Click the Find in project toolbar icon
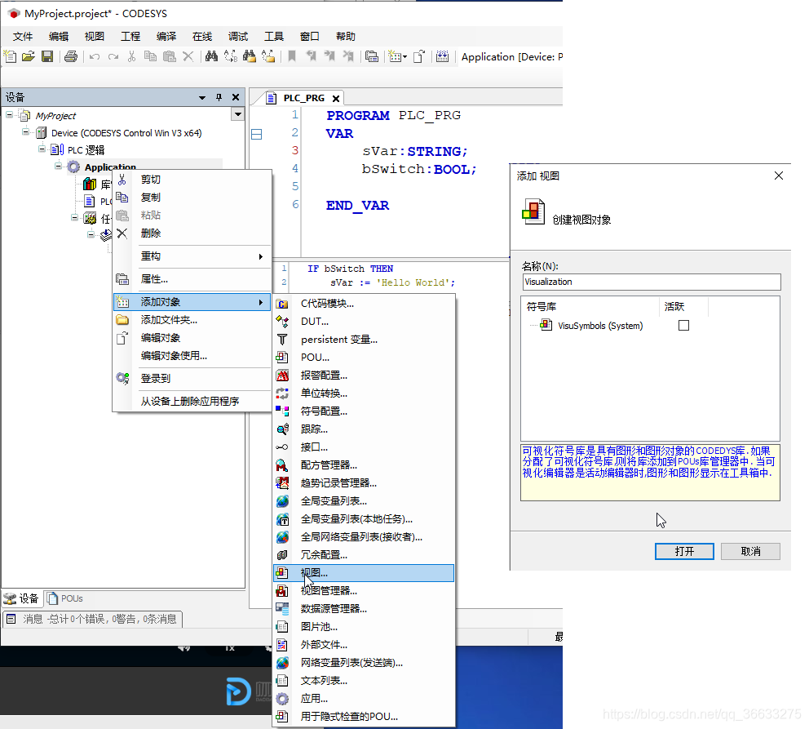The image size is (809, 729). 250,56
